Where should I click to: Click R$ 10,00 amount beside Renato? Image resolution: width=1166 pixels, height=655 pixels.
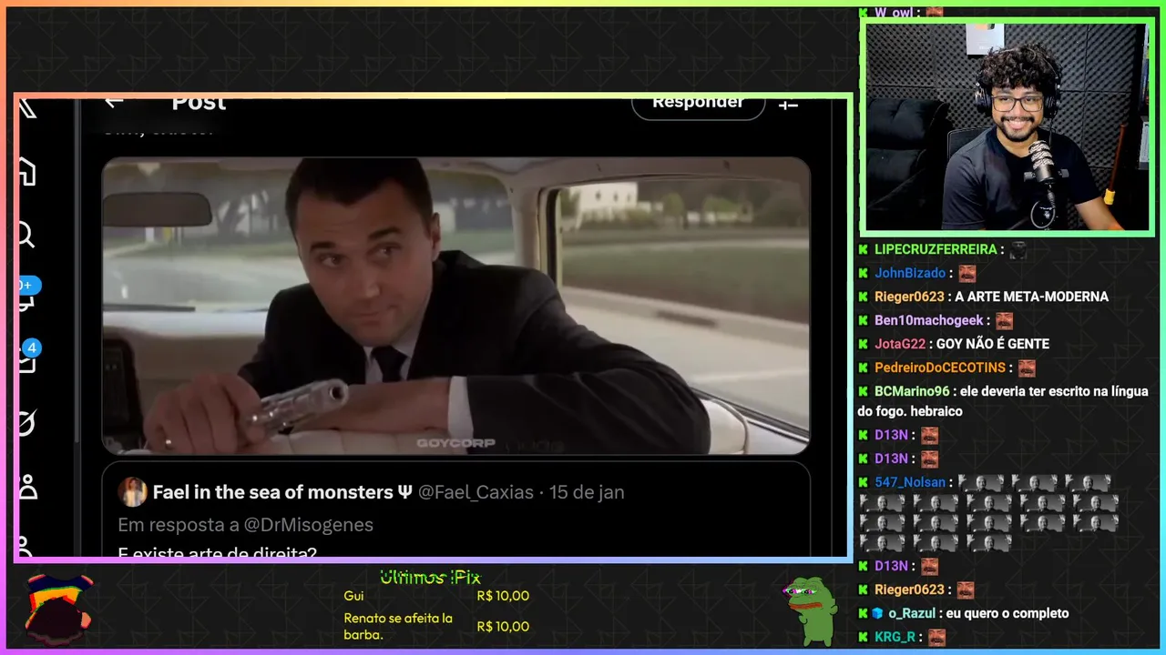pos(503,626)
